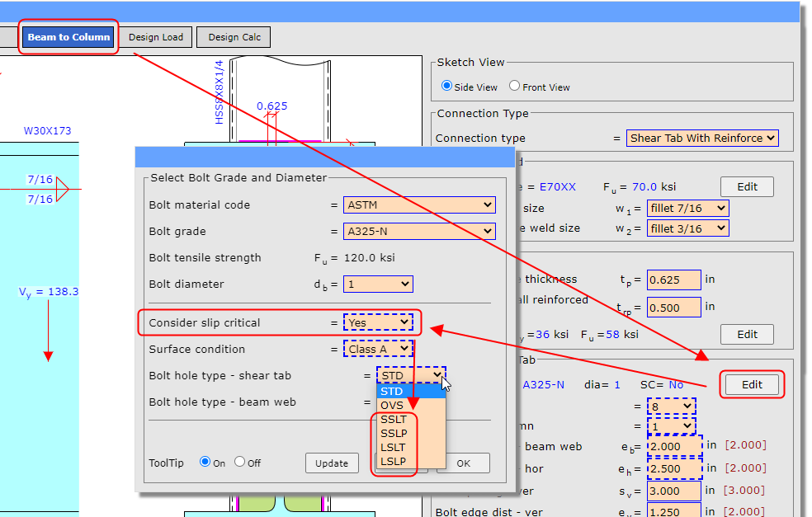Choose OVS from the hole type list
This screenshot has width=812, height=517.
coord(392,406)
